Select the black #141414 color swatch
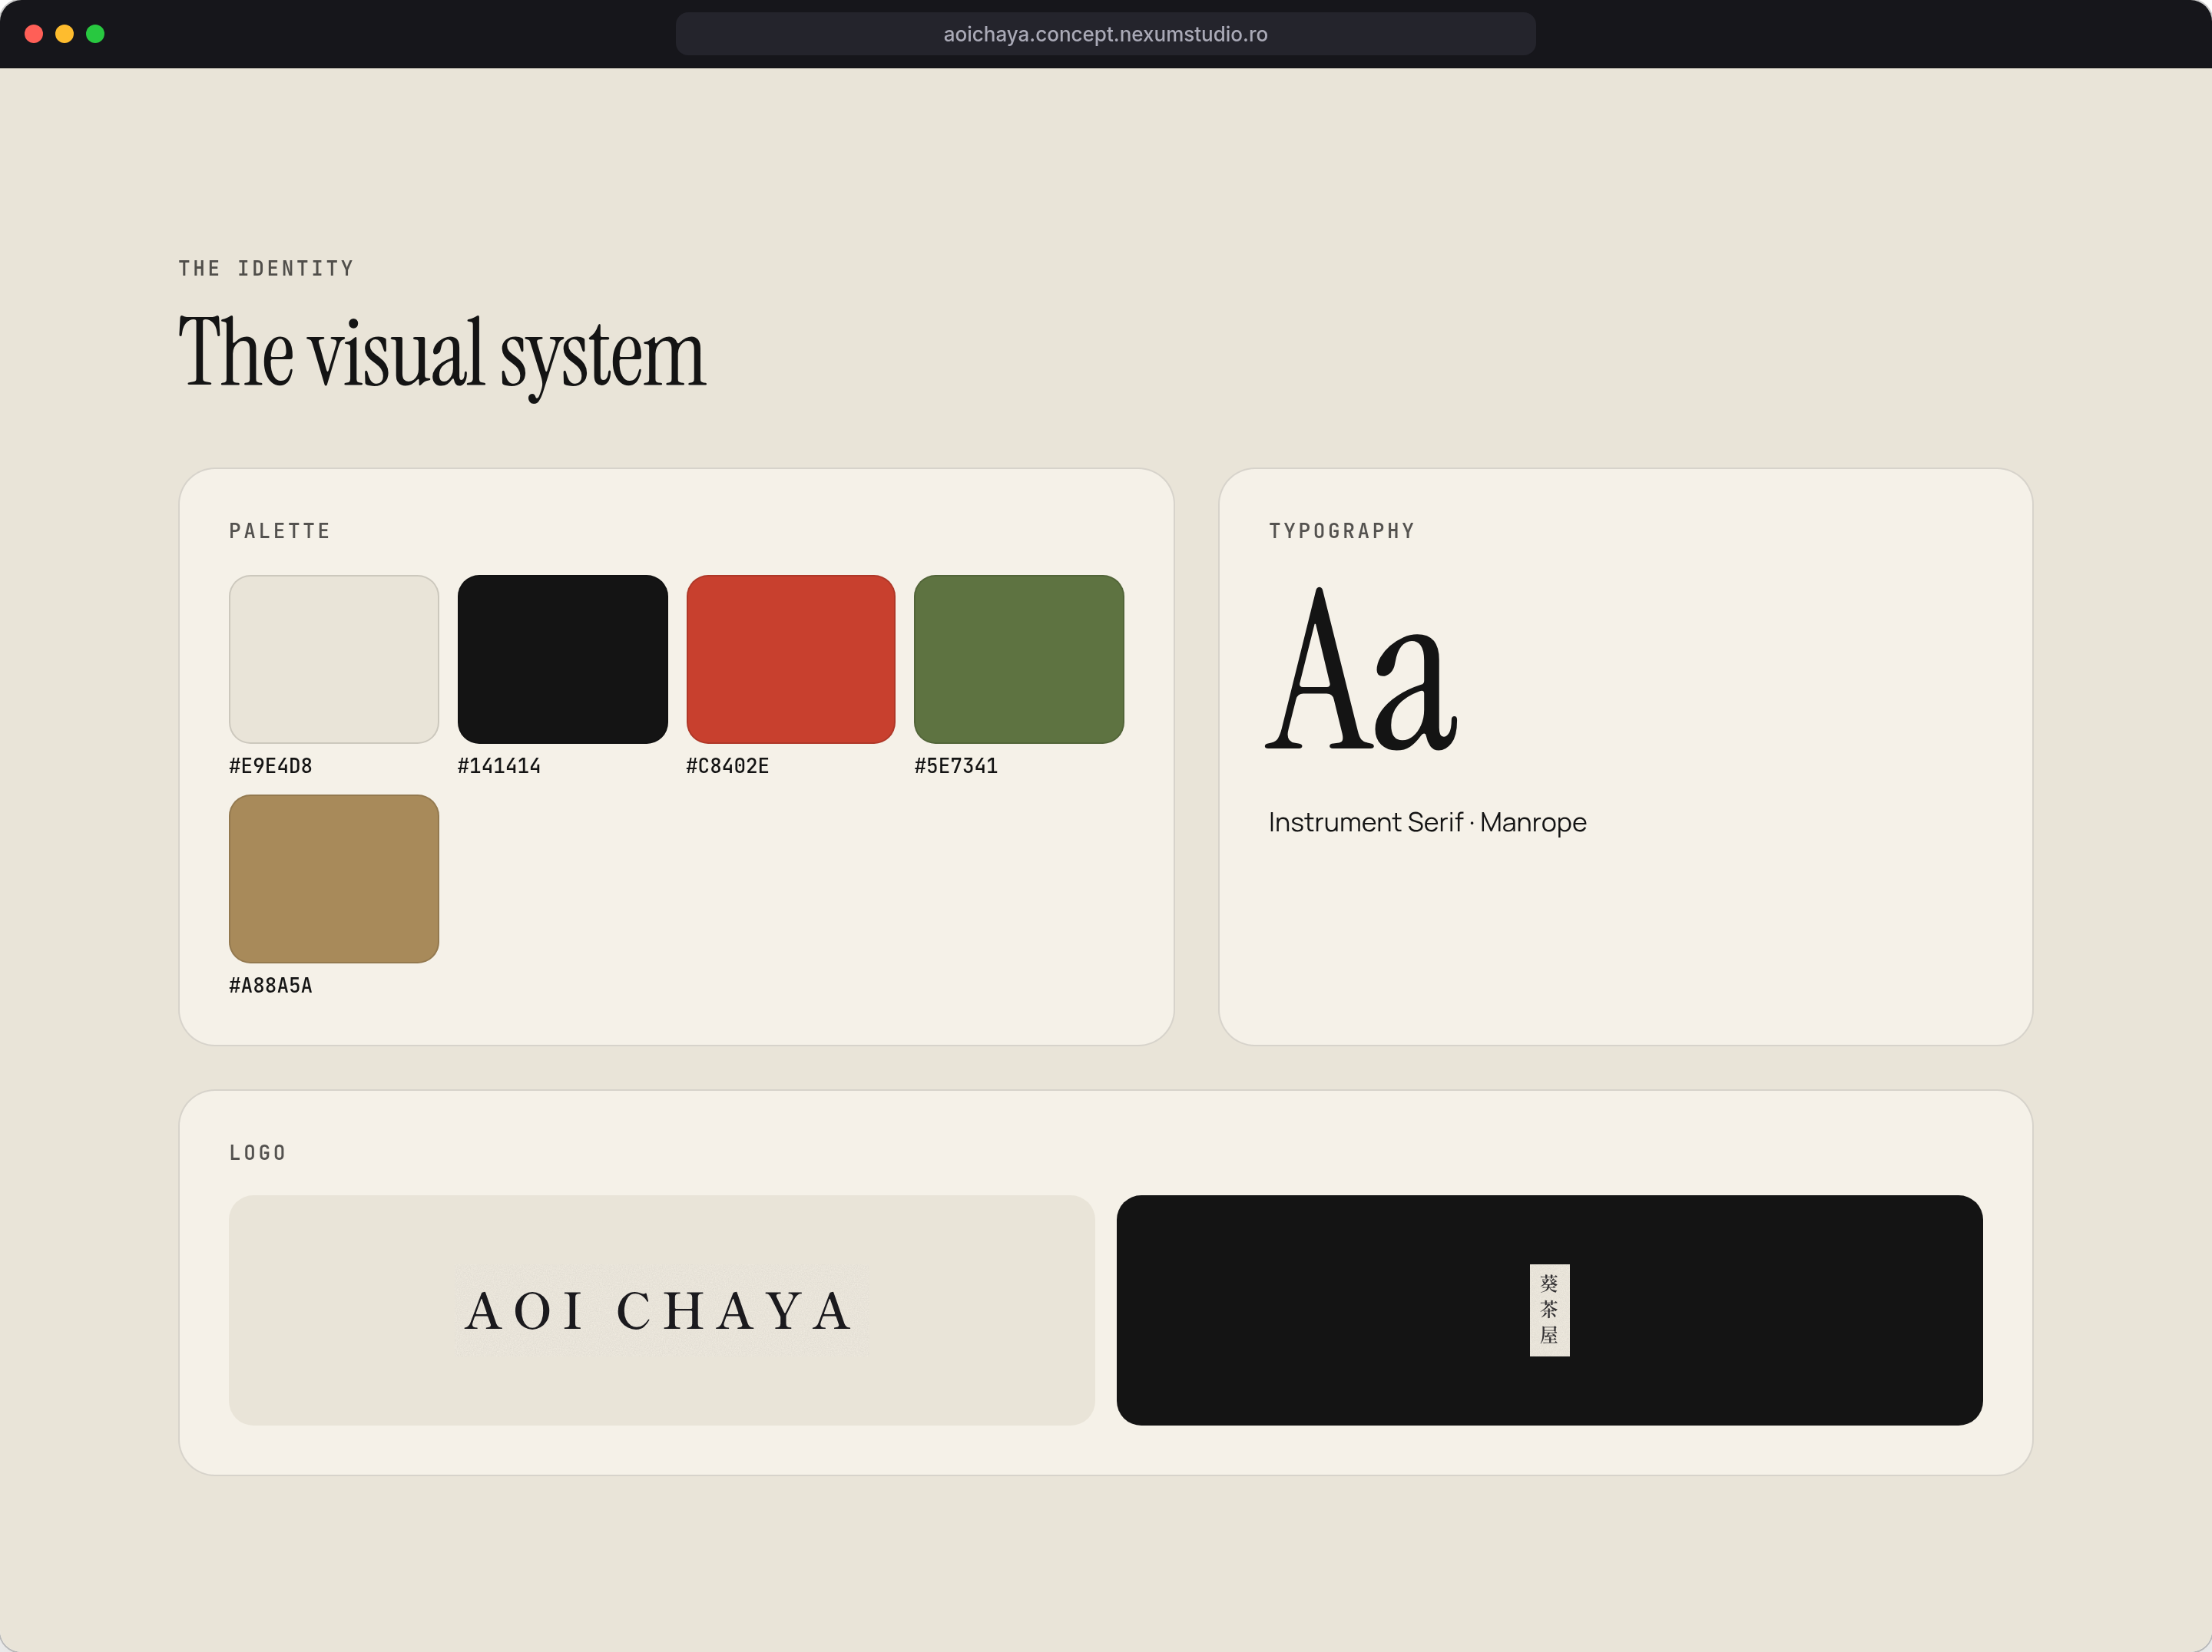The width and height of the screenshot is (2212, 1652). click(x=562, y=659)
